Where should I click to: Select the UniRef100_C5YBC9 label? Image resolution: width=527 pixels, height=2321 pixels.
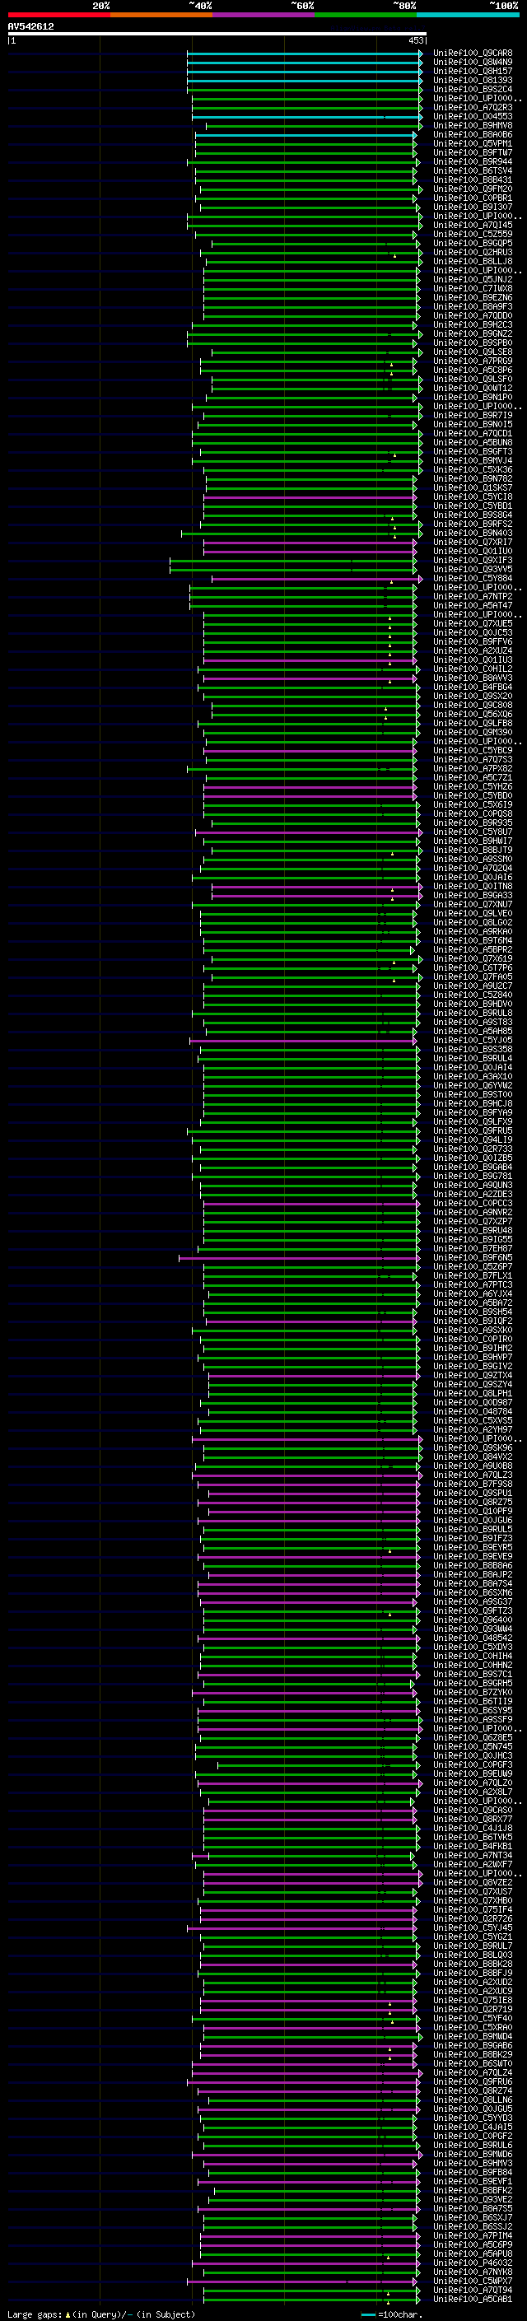click(x=473, y=751)
